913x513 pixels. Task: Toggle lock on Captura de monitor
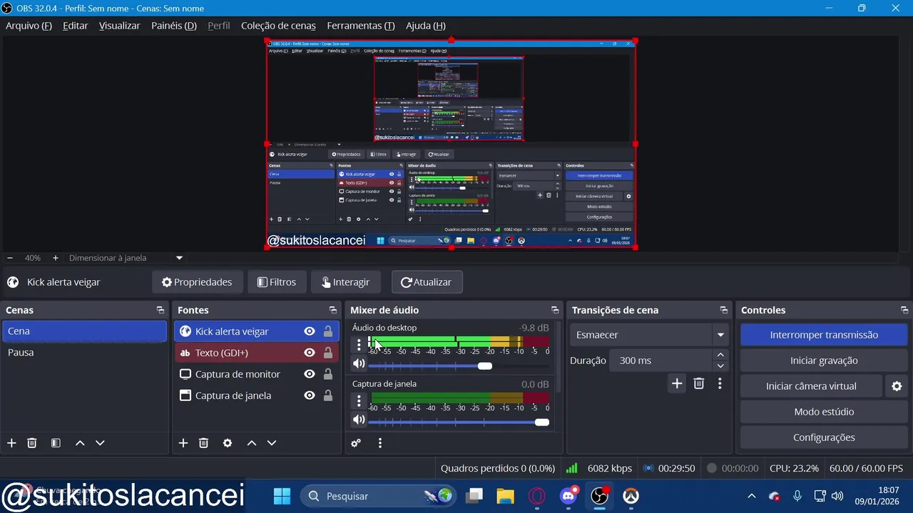coord(328,374)
